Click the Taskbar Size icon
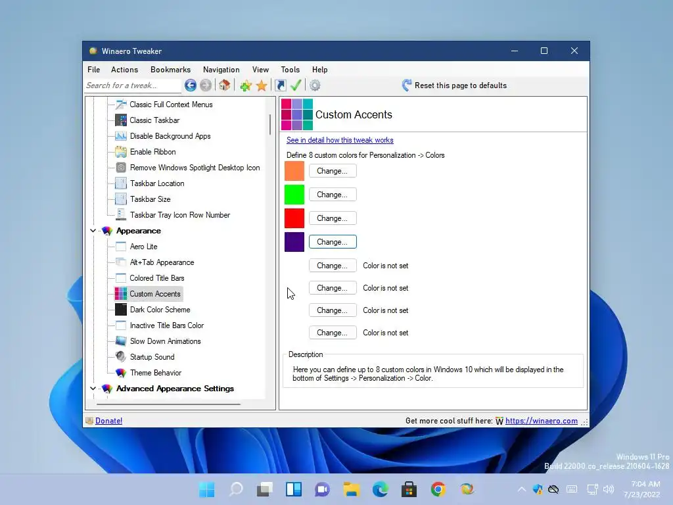 121,199
